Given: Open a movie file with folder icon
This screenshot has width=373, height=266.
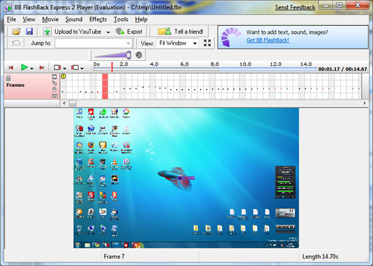Looking at the screenshot, I should click(x=17, y=32).
